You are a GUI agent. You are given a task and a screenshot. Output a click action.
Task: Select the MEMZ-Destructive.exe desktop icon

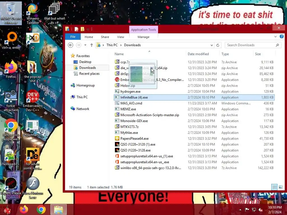tap(11, 13)
